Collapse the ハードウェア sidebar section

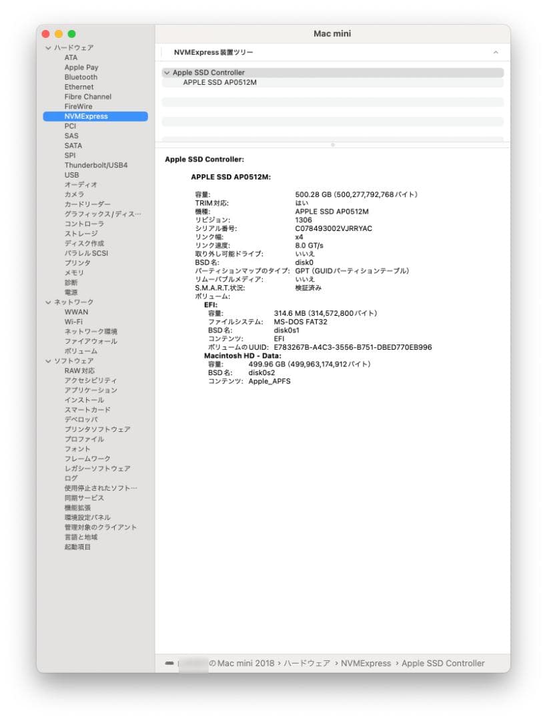[x=47, y=47]
